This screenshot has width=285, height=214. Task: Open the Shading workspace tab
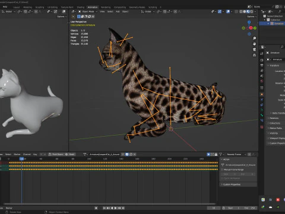(81, 7)
